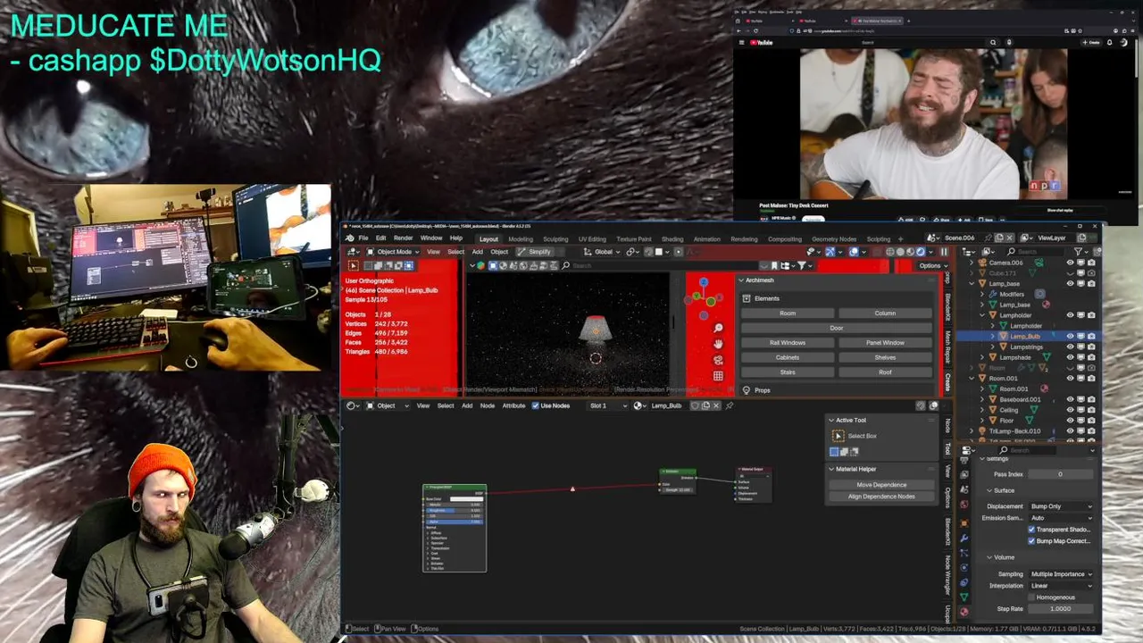Toggle Bump Map Correction checkbox
This screenshot has width=1143, height=643.
point(1031,541)
